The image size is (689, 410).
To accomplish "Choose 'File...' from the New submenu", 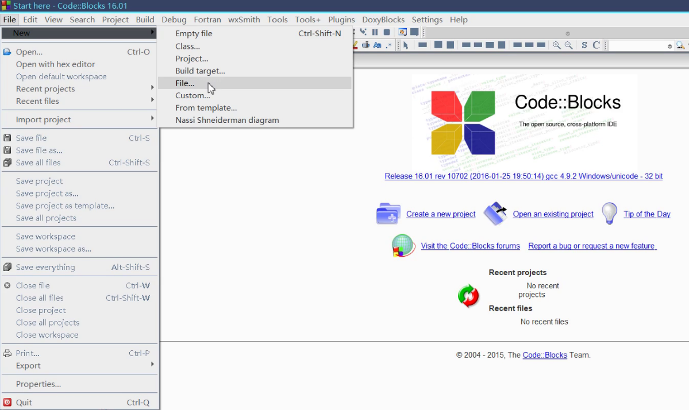I will pos(185,83).
